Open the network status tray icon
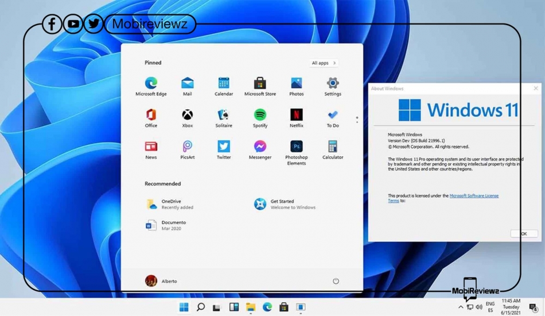 point(470,307)
